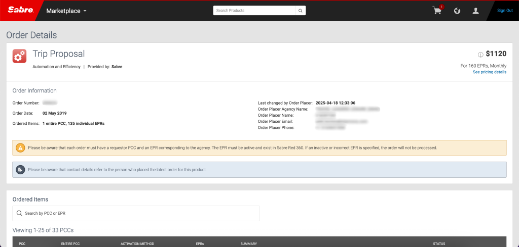Click the Trip Proposal product icon
The width and height of the screenshot is (519, 247).
coord(20,56)
